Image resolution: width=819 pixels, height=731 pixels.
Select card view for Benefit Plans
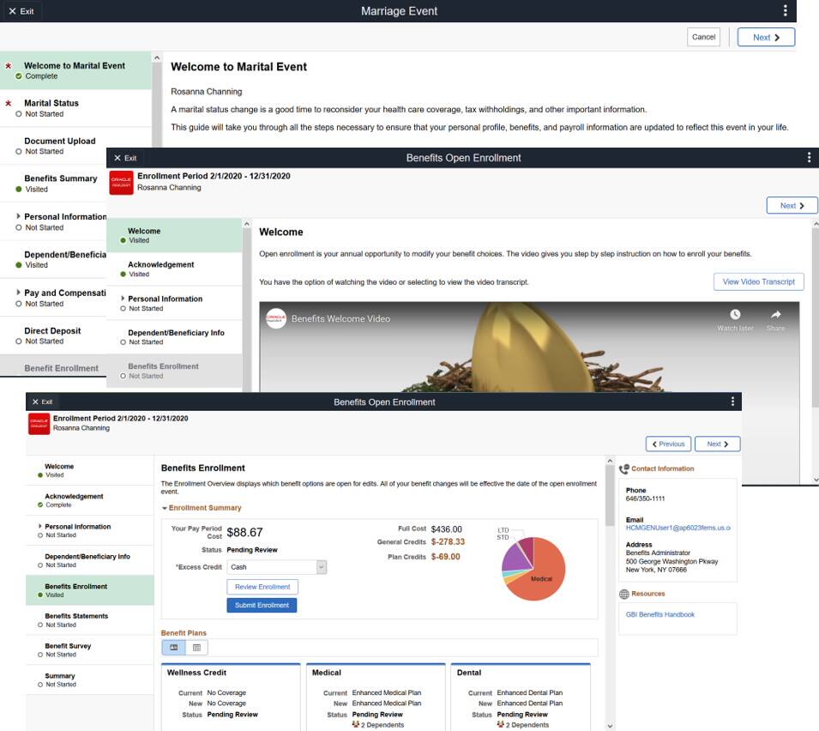pos(173,648)
